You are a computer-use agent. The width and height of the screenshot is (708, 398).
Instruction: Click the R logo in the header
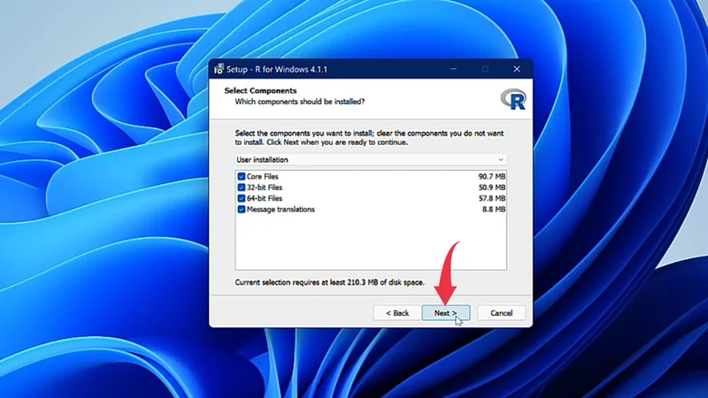click(x=512, y=98)
